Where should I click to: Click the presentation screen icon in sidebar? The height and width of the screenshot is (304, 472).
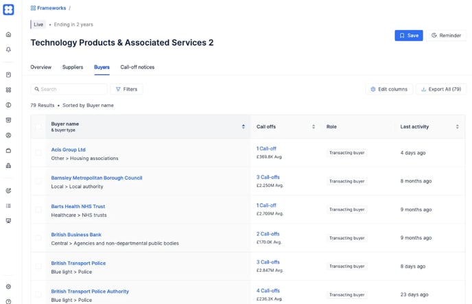(8, 221)
